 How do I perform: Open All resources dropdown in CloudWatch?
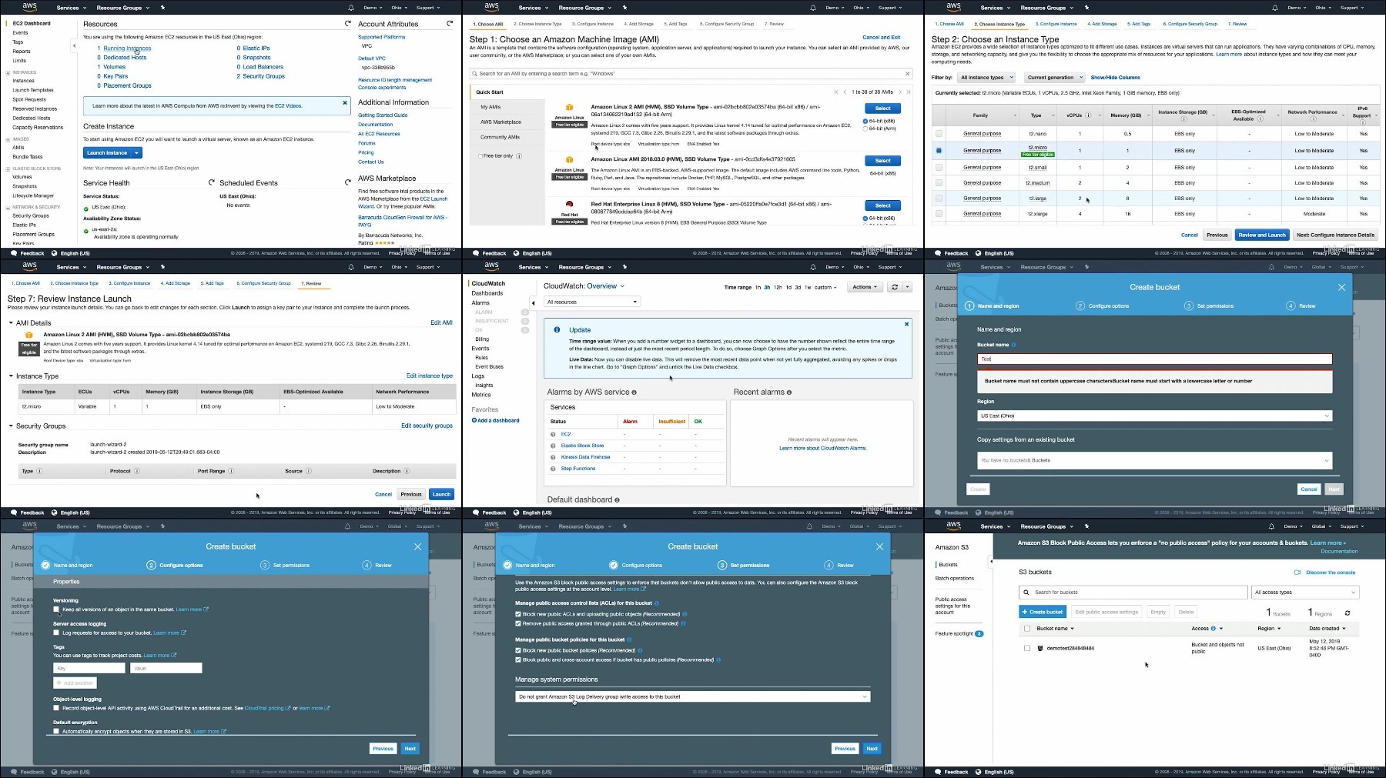click(592, 302)
